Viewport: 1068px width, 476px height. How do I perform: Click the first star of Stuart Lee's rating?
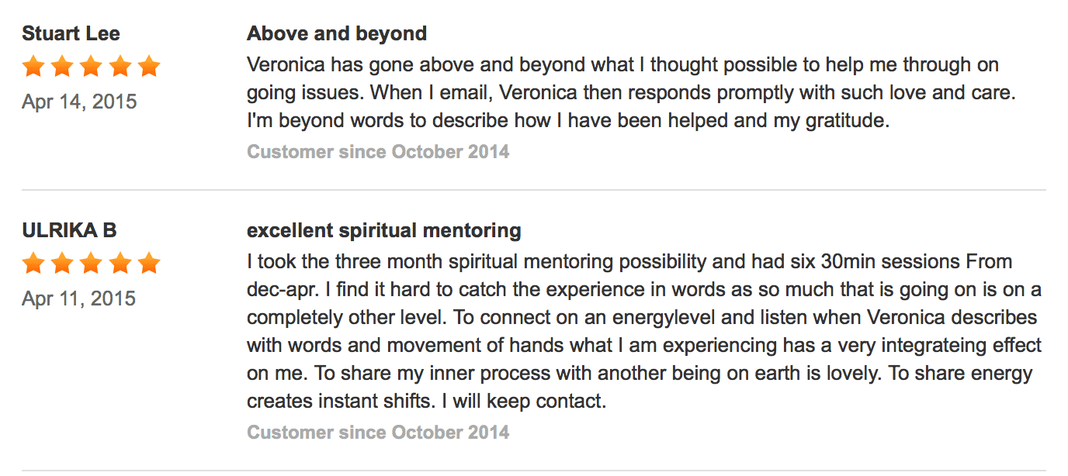coord(33,67)
